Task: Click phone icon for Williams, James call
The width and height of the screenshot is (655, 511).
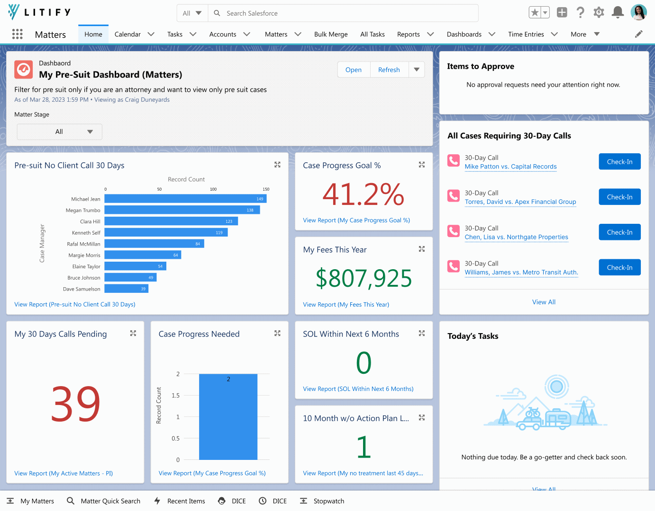Action: pyautogui.click(x=454, y=266)
